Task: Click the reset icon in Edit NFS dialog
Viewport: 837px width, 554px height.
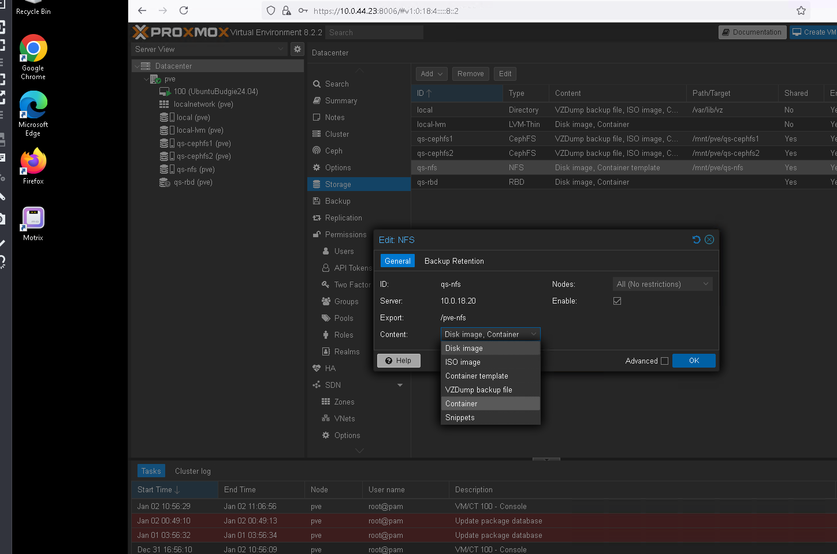Action: click(696, 239)
